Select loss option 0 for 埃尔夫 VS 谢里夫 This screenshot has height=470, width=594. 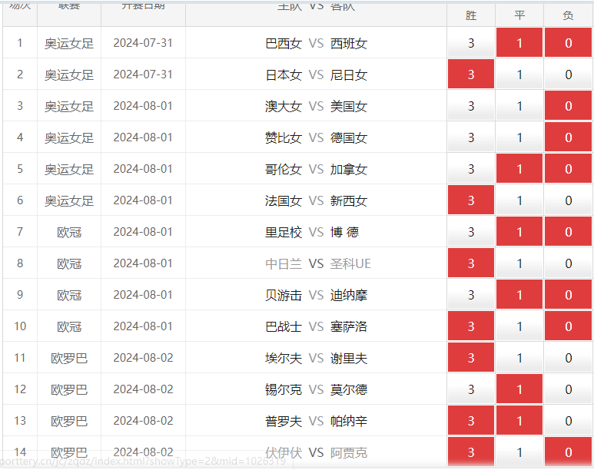568,357
